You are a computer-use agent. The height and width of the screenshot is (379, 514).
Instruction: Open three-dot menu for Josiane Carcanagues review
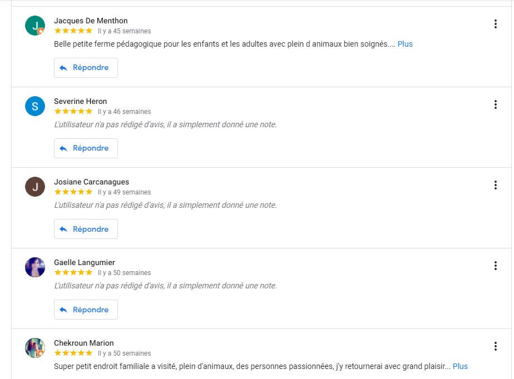click(495, 185)
